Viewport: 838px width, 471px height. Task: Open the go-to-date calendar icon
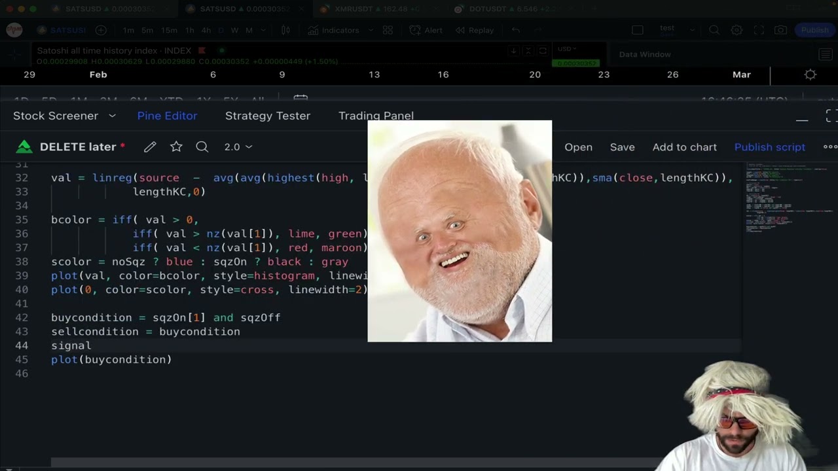coord(301,99)
